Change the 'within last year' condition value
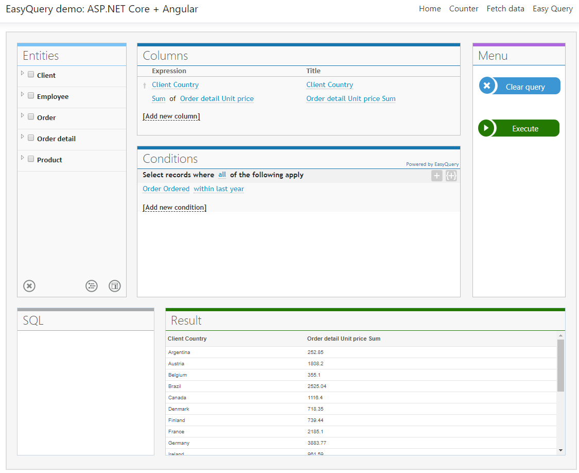 click(x=218, y=189)
